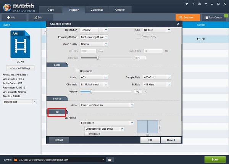Open the Video Quality dropdown
Screen dimensions: 229x164
point(106,44)
